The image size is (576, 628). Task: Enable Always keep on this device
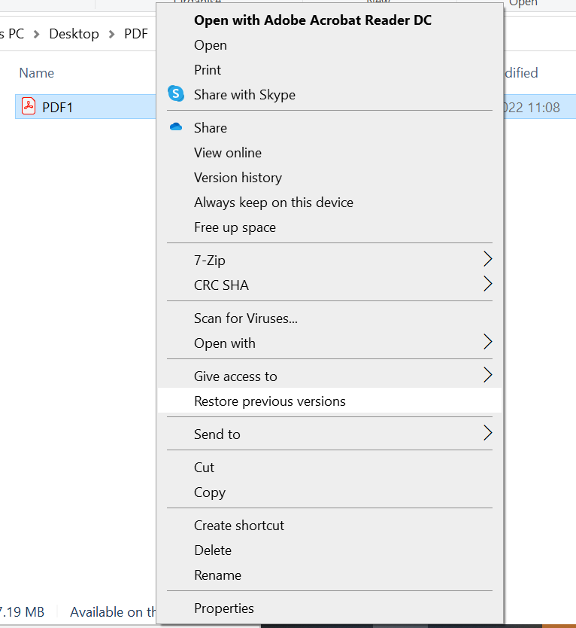tap(274, 202)
